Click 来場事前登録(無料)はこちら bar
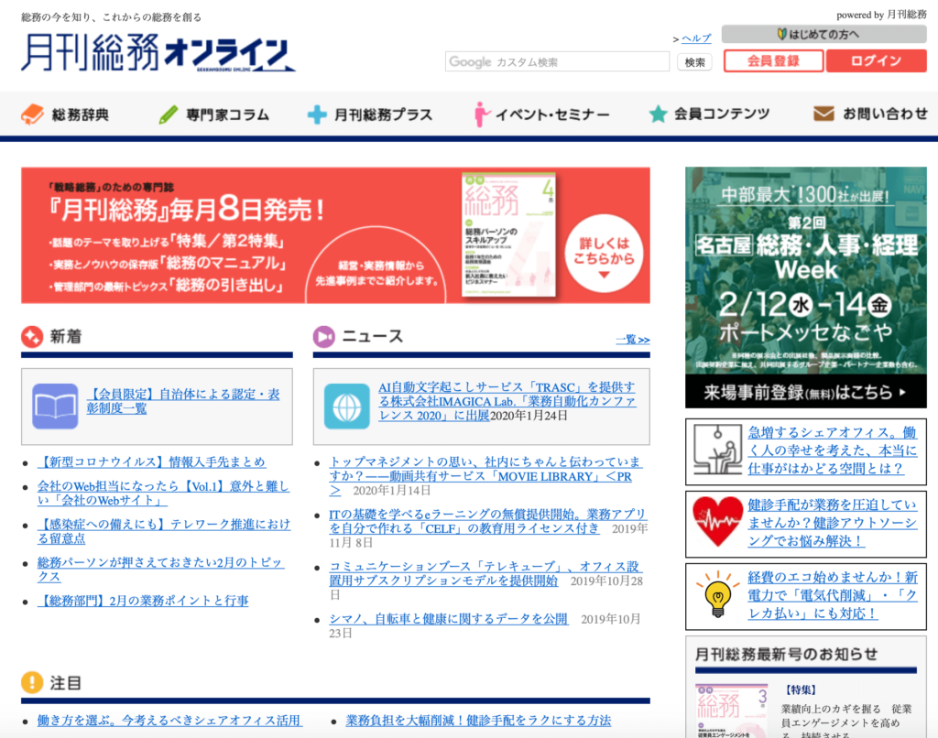Viewport: 938px width, 738px height. [806, 392]
